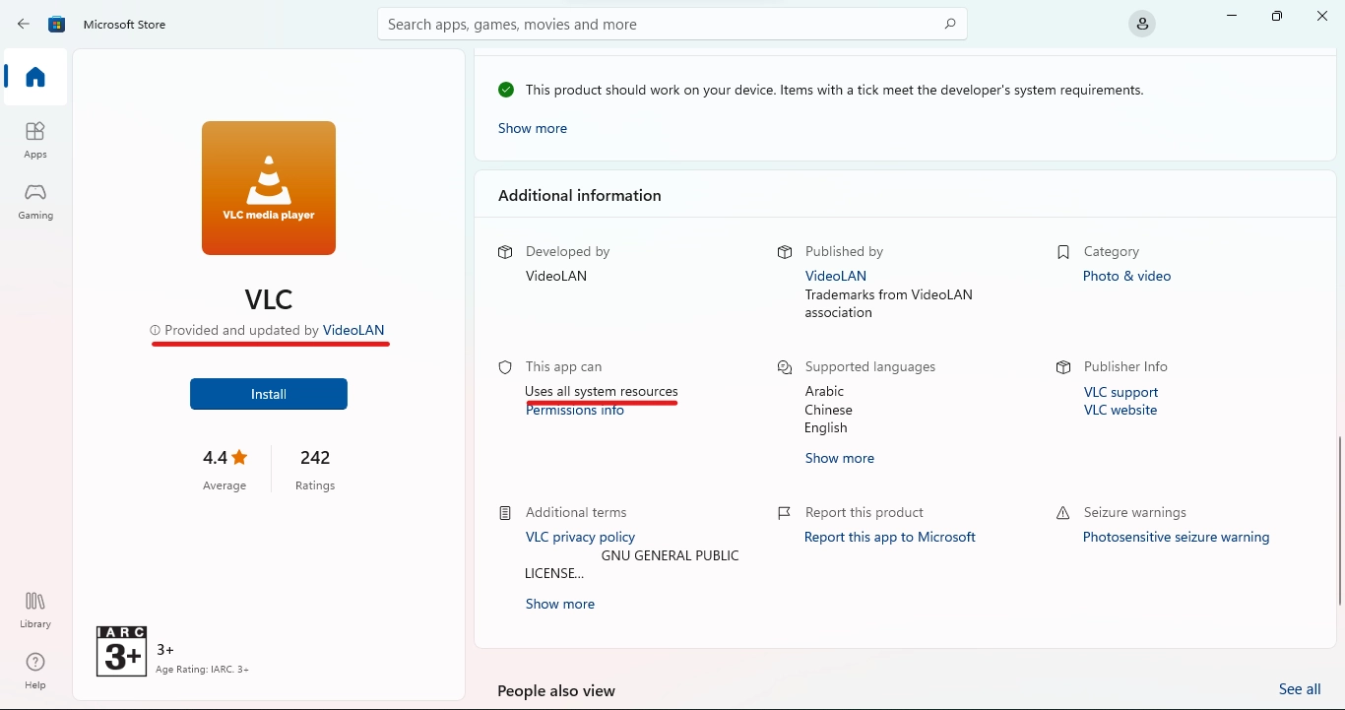Open the Library in sidebar
Screen dimensions: 1345x710
click(x=35, y=610)
